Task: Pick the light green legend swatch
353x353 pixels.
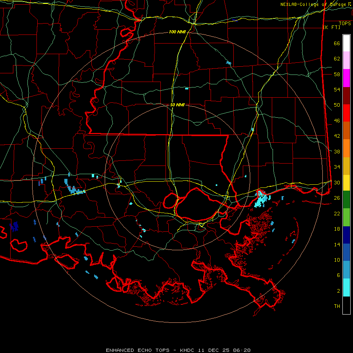Action: coord(346,217)
